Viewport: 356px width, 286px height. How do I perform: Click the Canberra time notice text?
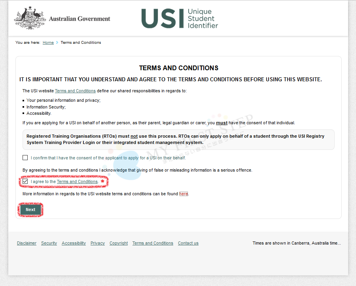296,243
